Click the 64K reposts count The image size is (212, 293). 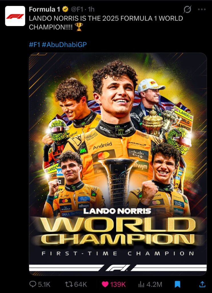coord(81,284)
